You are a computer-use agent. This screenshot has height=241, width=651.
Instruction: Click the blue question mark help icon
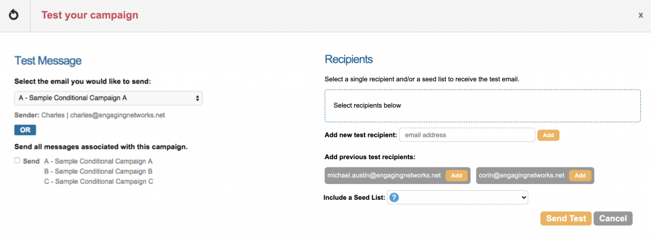394,197
